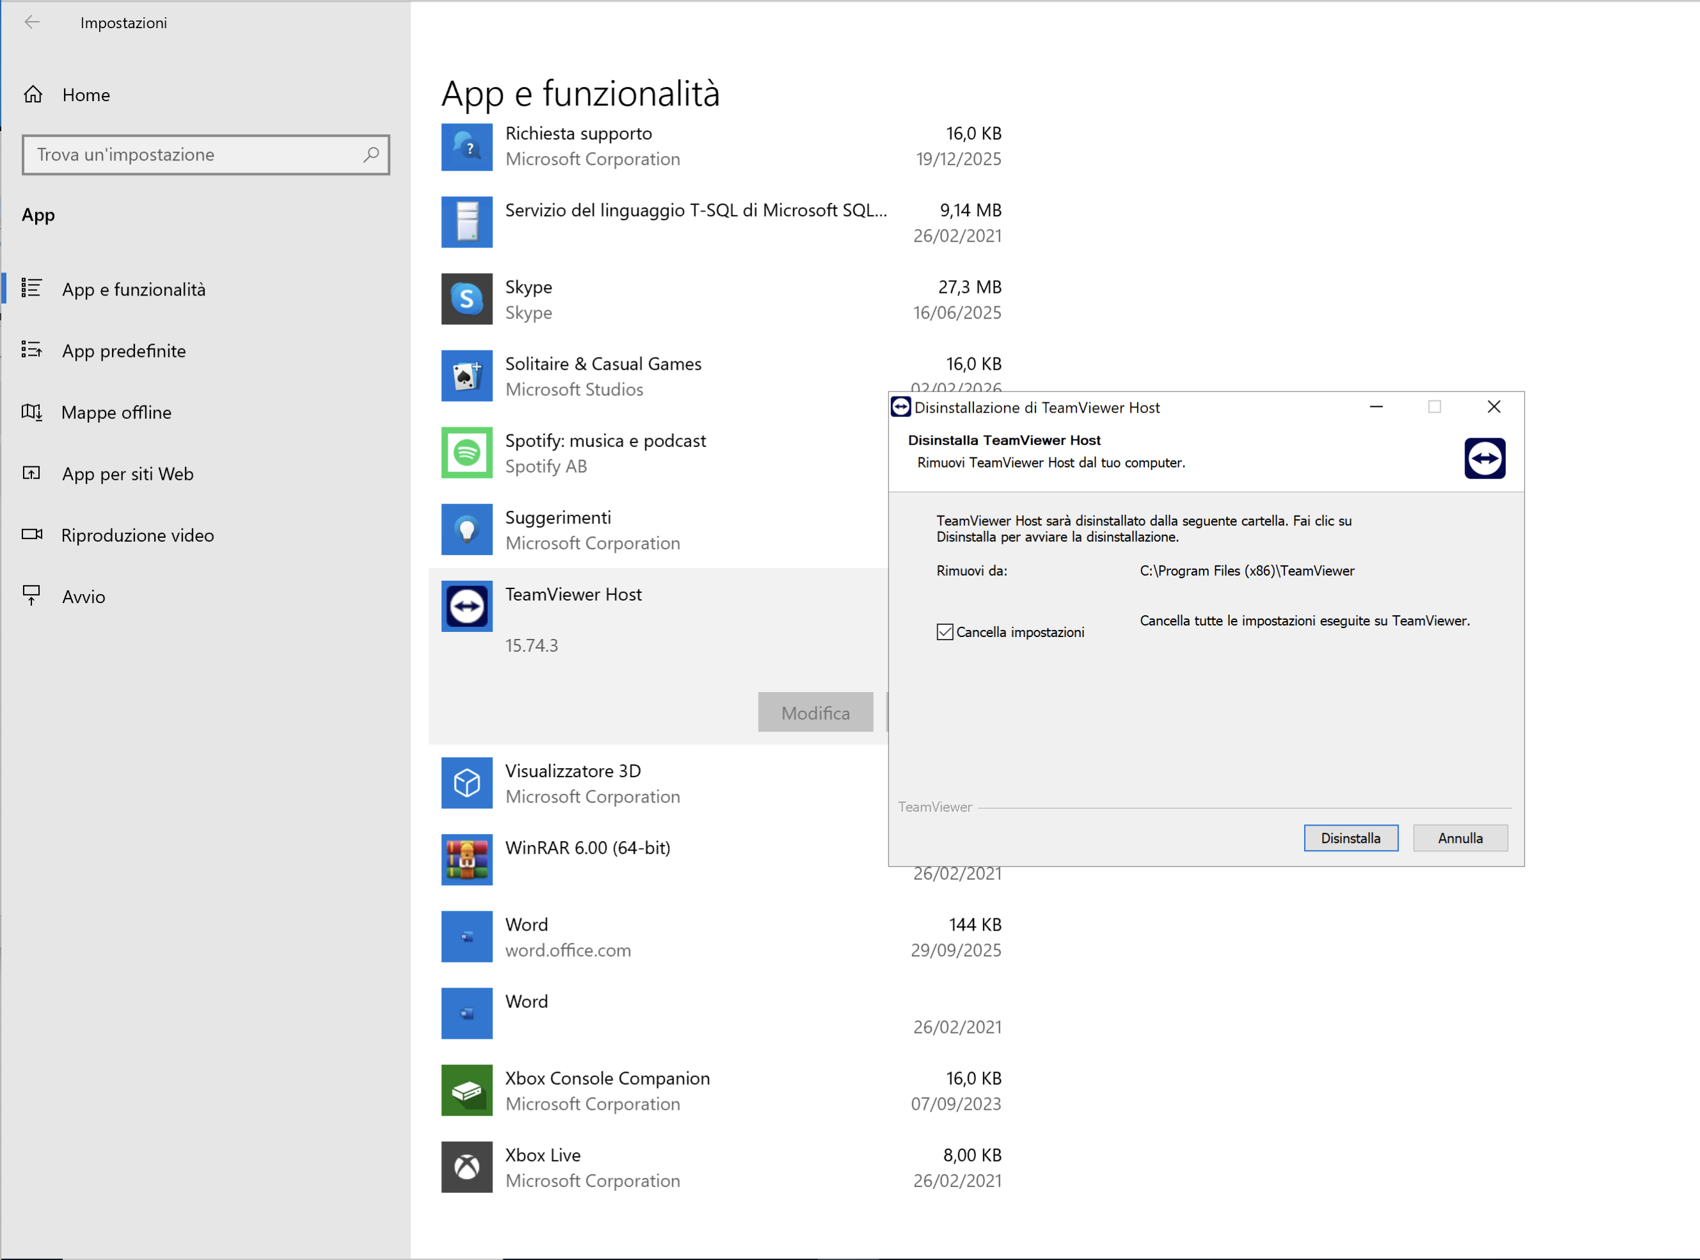The width and height of the screenshot is (1700, 1260).
Task: Click the Xbox Console Companion icon
Action: click(x=467, y=1091)
